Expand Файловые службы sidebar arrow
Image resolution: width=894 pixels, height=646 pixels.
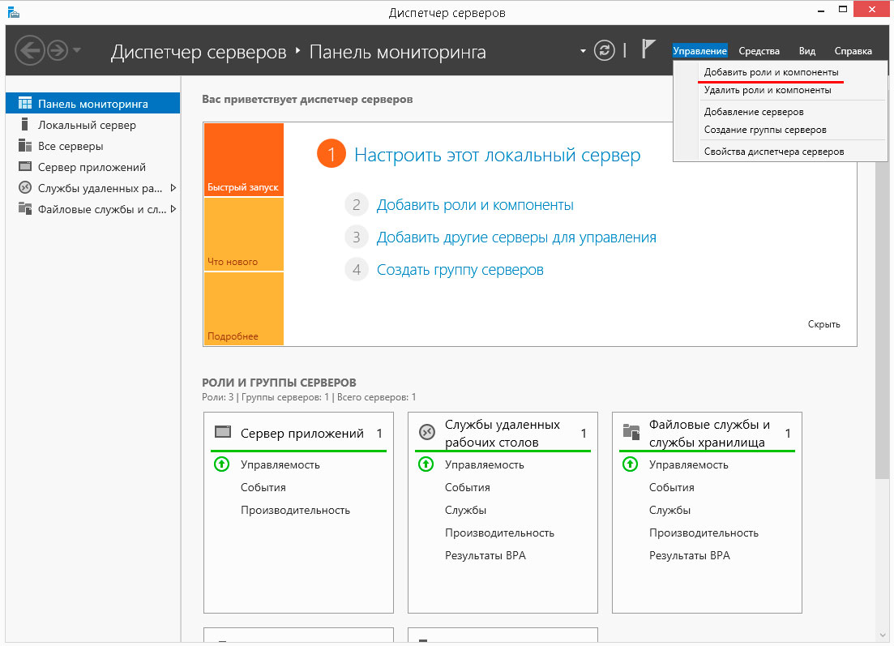pyautogui.click(x=173, y=209)
